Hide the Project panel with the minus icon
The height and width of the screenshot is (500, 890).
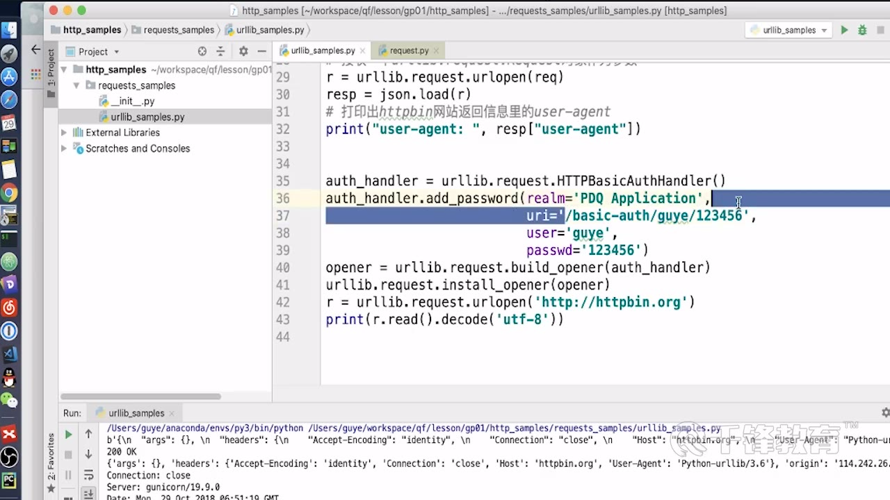pos(261,51)
